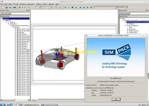Toggle checkbox for $B_Chassis body

18,34
